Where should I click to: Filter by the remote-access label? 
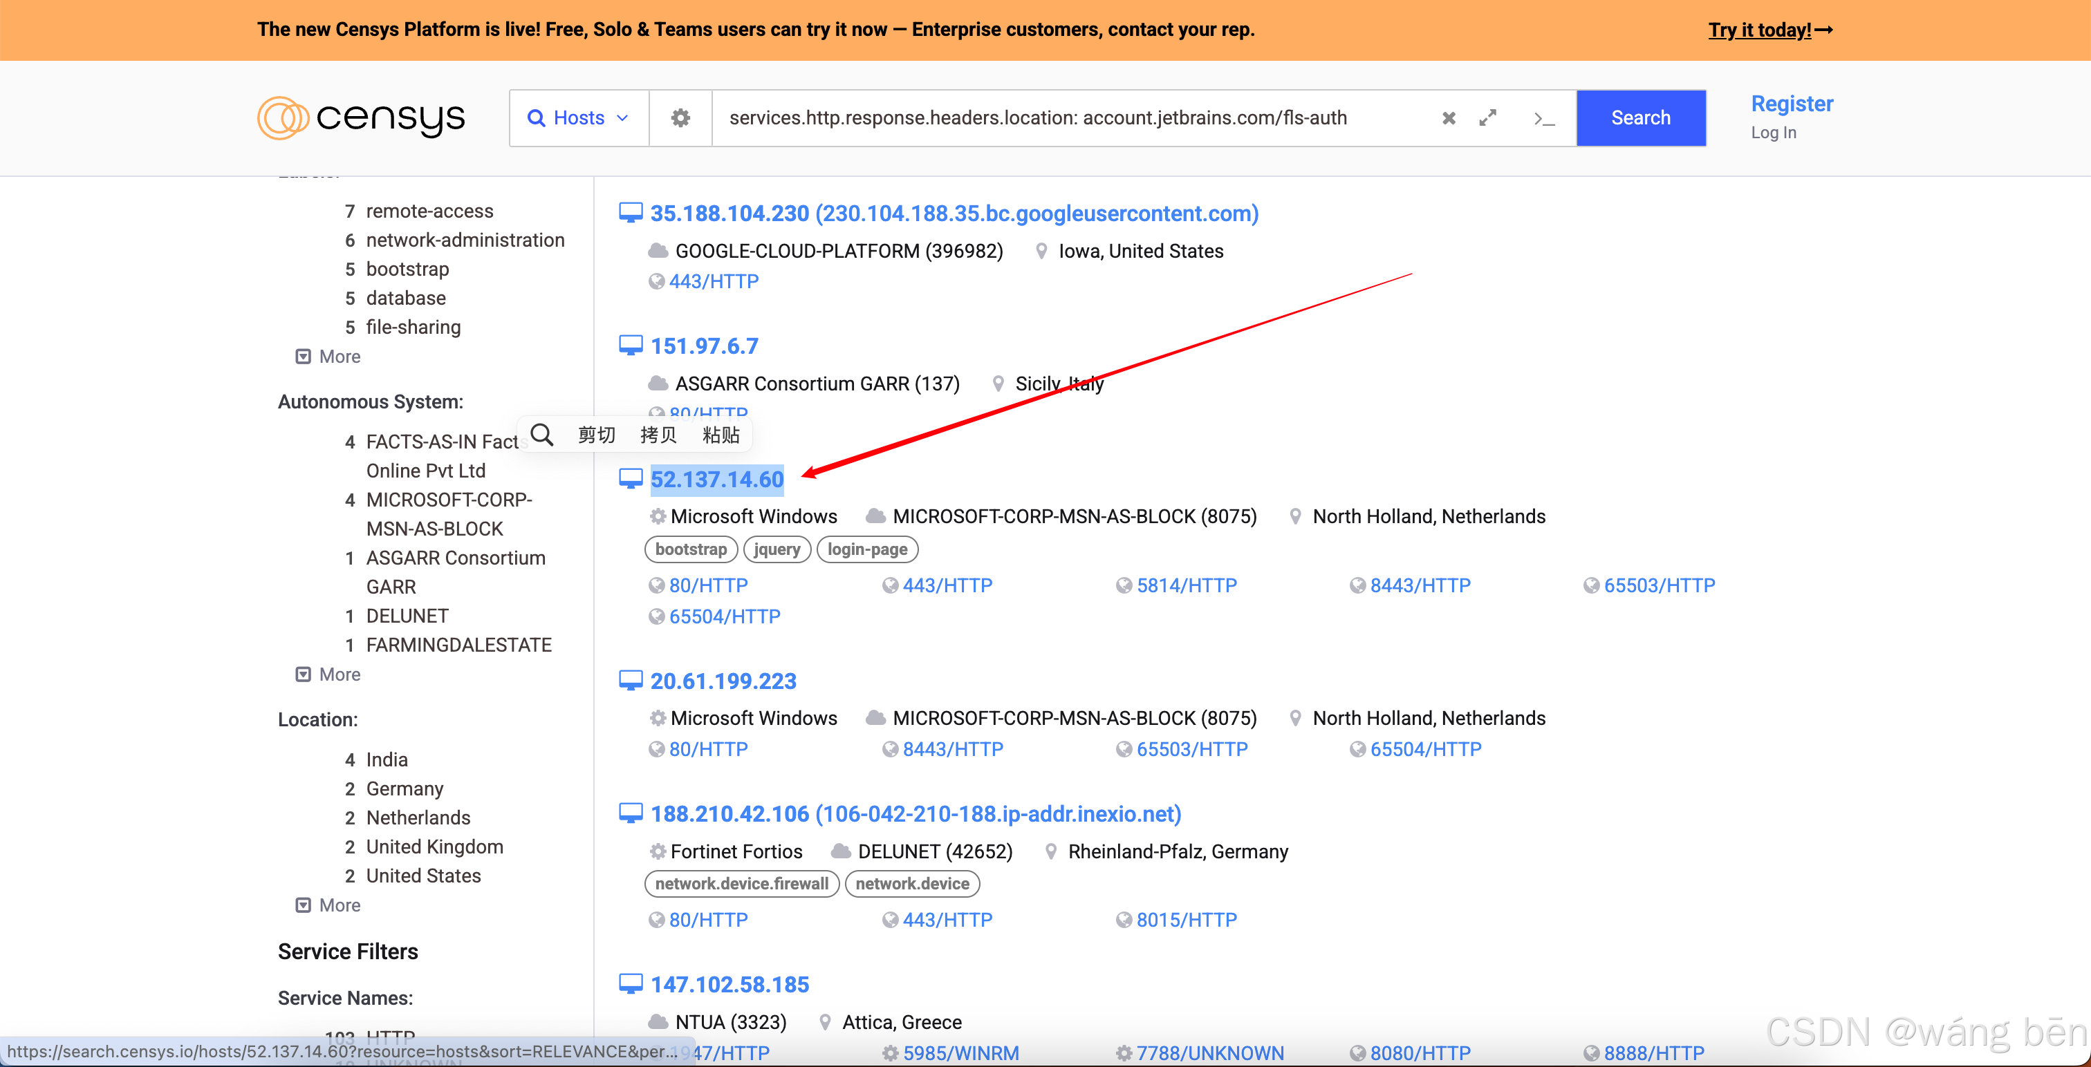point(429,211)
